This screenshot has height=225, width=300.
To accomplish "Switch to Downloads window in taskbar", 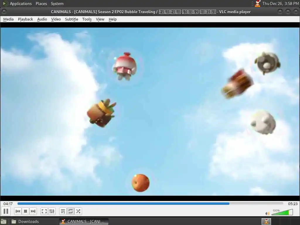I will [34, 221].
